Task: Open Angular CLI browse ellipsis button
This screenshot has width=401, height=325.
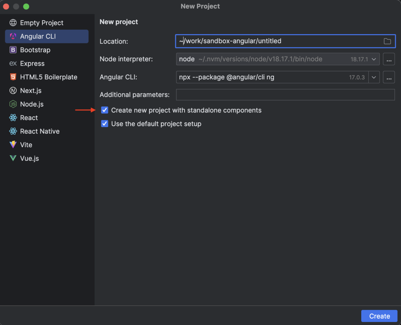Action: [389, 77]
